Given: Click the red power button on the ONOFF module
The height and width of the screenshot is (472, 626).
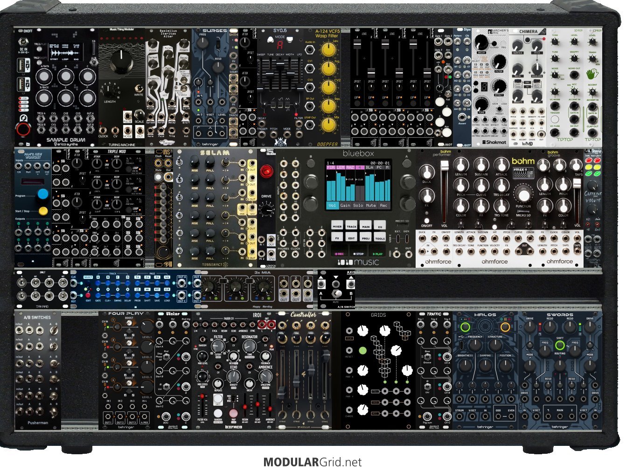Looking at the screenshot, I should [x=23, y=128].
